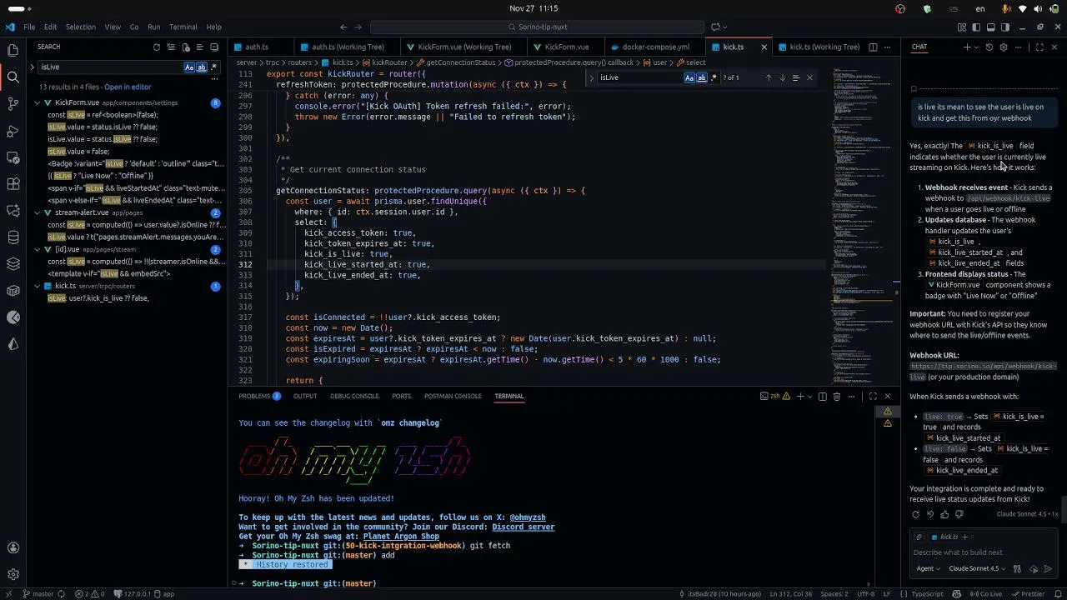Go to previous match in find widget
The image size is (1067, 600).
(x=769, y=77)
